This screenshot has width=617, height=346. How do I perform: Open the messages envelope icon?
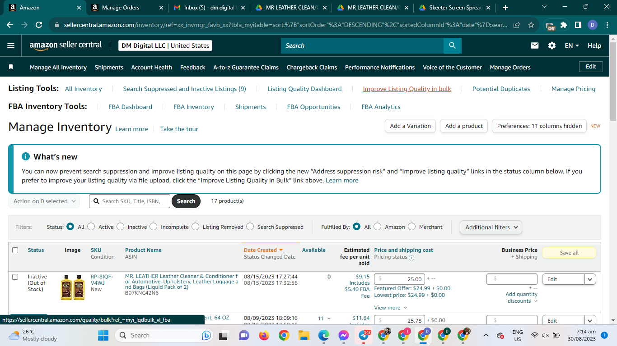[535, 46]
